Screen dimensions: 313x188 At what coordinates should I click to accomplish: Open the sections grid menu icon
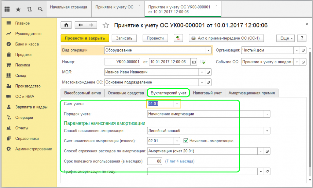(x=7, y=9)
